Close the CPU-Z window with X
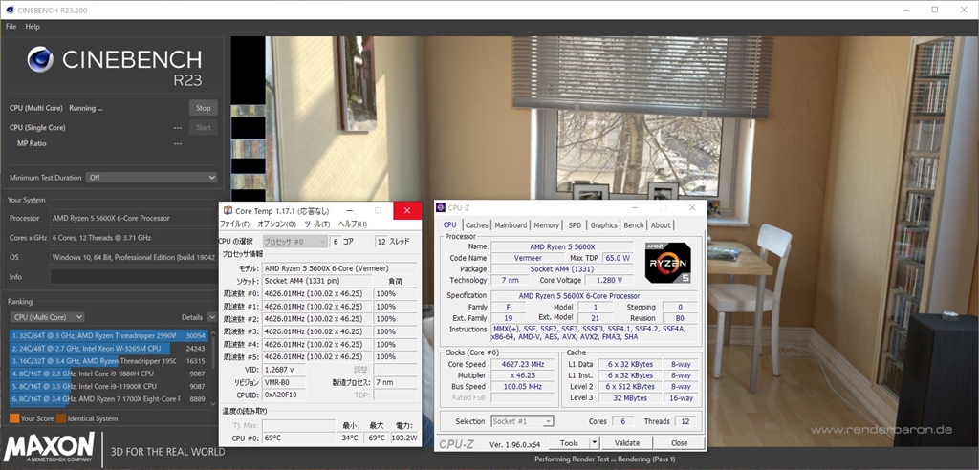 click(692, 207)
